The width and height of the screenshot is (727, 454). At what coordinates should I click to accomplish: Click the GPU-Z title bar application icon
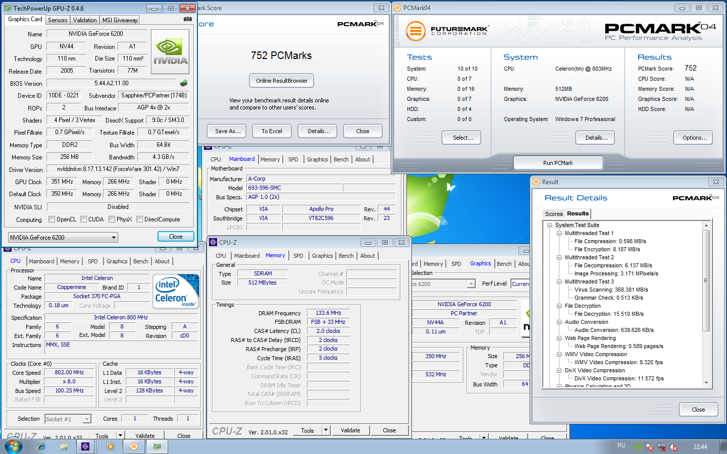point(9,8)
